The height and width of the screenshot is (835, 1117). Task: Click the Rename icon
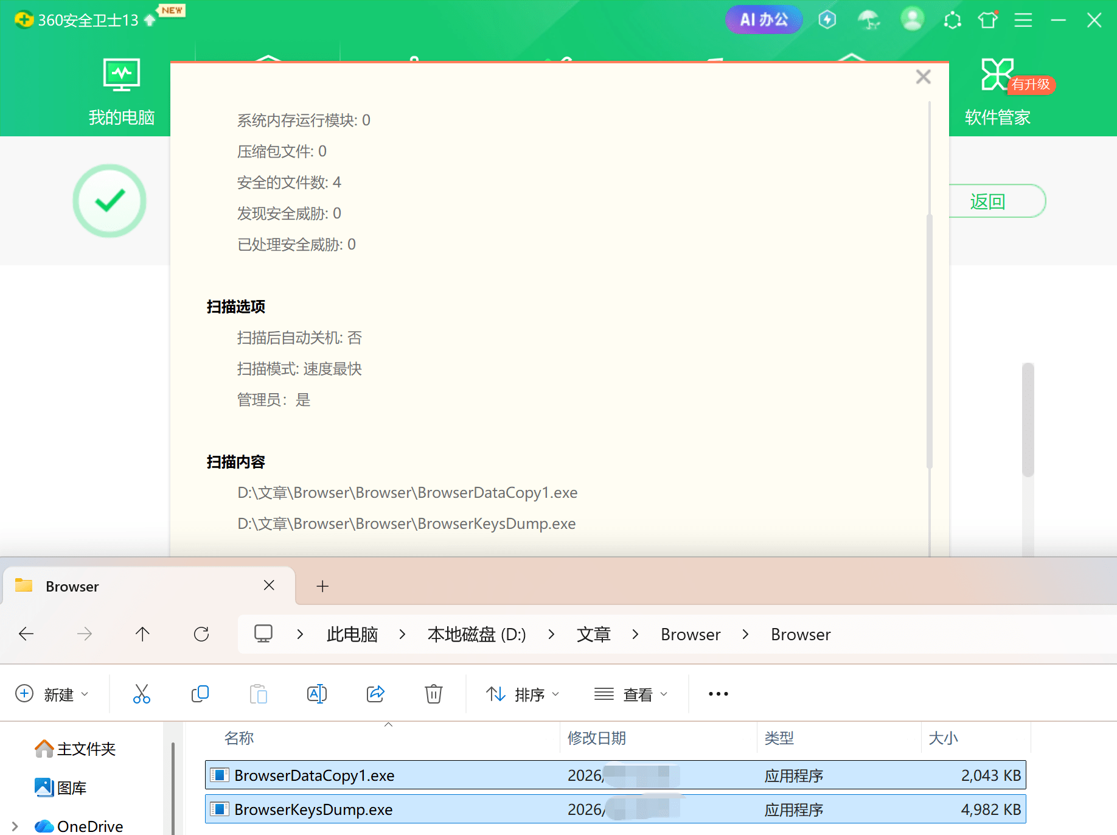point(317,694)
